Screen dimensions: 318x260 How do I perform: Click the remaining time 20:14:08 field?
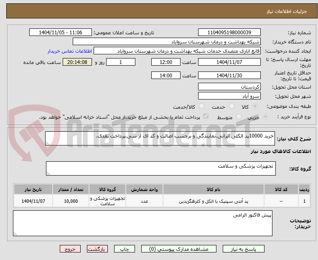point(77,62)
